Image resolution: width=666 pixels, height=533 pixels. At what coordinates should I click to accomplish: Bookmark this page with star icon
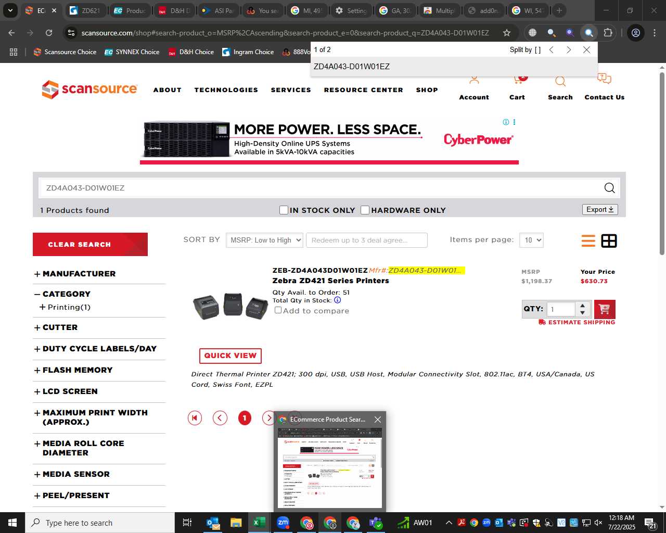coord(507,33)
